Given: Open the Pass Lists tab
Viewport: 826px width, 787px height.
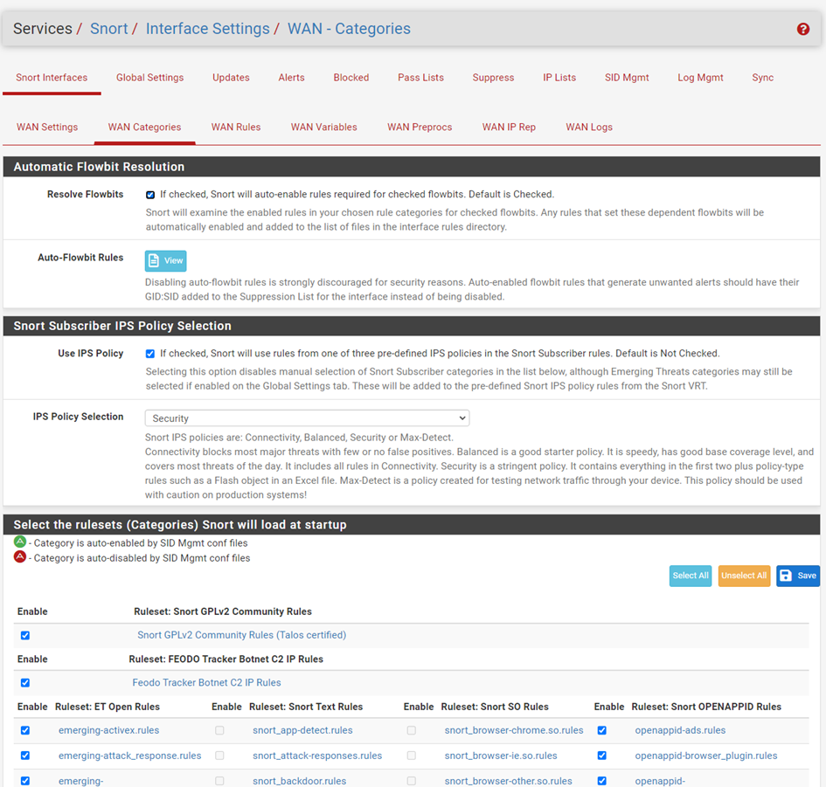Looking at the screenshot, I should pos(420,78).
